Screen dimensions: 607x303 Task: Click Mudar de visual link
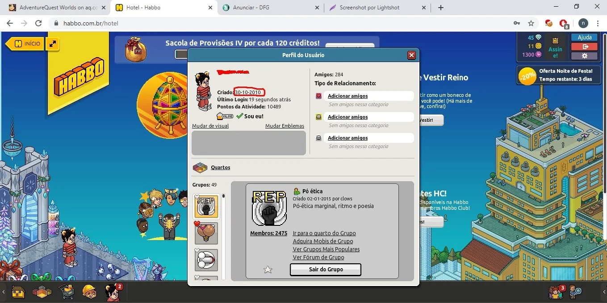(210, 126)
